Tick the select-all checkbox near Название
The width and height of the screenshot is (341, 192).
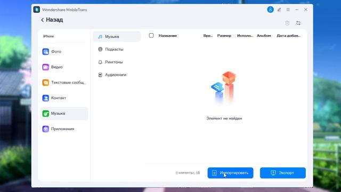pyautogui.click(x=151, y=36)
